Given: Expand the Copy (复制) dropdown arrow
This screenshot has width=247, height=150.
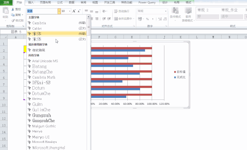Looking at the screenshot, I should pos(22,15).
